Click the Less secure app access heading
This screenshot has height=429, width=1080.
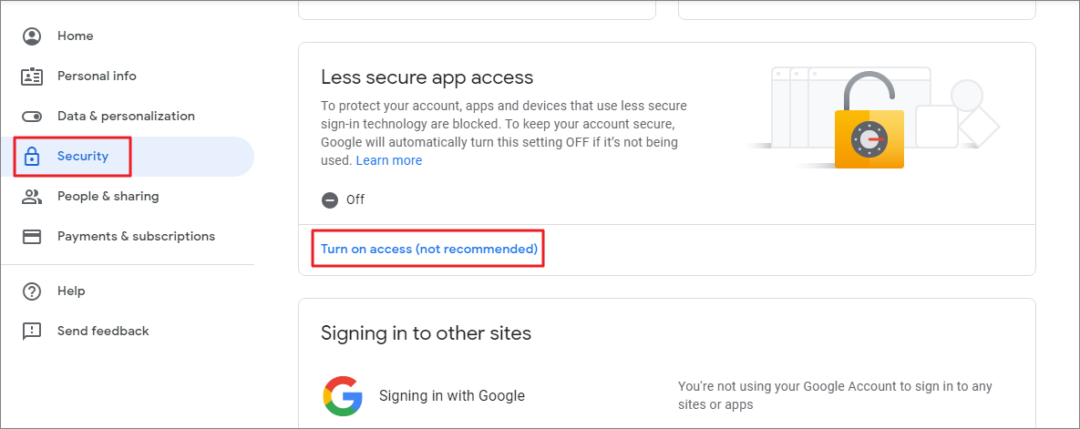tap(427, 77)
